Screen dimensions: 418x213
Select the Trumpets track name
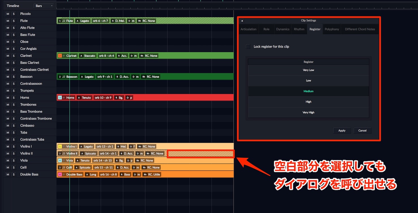coord(27,91)
